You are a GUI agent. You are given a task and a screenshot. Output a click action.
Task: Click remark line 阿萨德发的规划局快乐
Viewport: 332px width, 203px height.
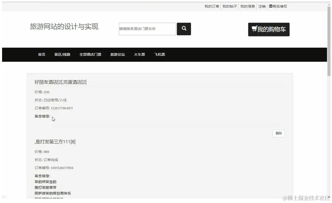pyautogui.click(x=53, y=193)
